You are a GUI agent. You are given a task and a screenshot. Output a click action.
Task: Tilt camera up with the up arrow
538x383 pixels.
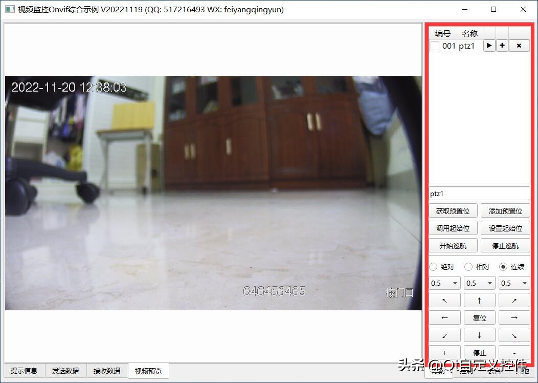(479, 300)
